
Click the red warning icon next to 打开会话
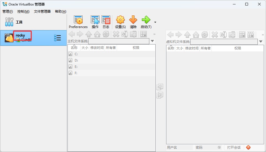[x=248, y=147]
